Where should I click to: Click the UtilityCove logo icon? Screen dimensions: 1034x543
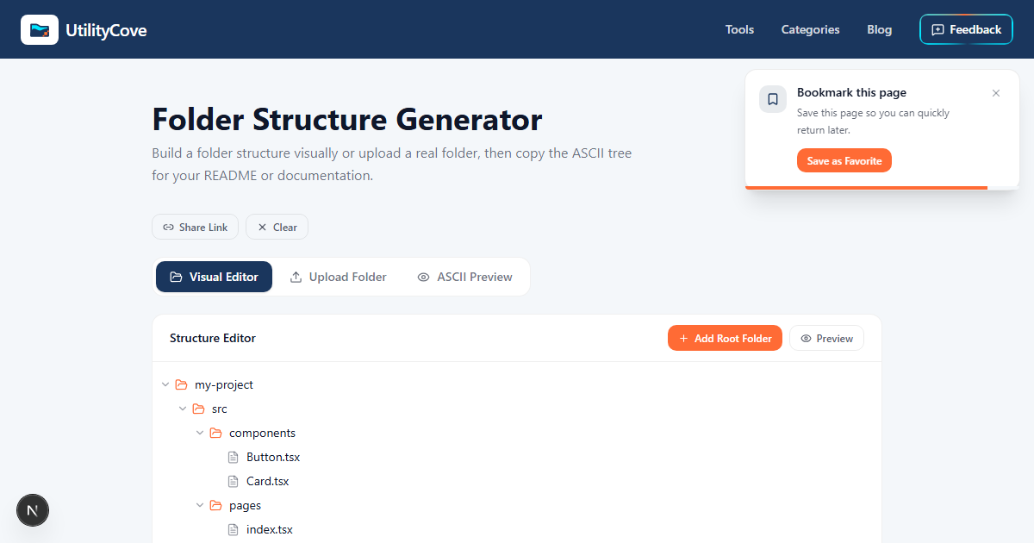click(40, 29)
